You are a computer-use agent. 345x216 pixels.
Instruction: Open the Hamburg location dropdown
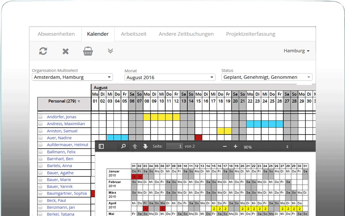(296, 51)
